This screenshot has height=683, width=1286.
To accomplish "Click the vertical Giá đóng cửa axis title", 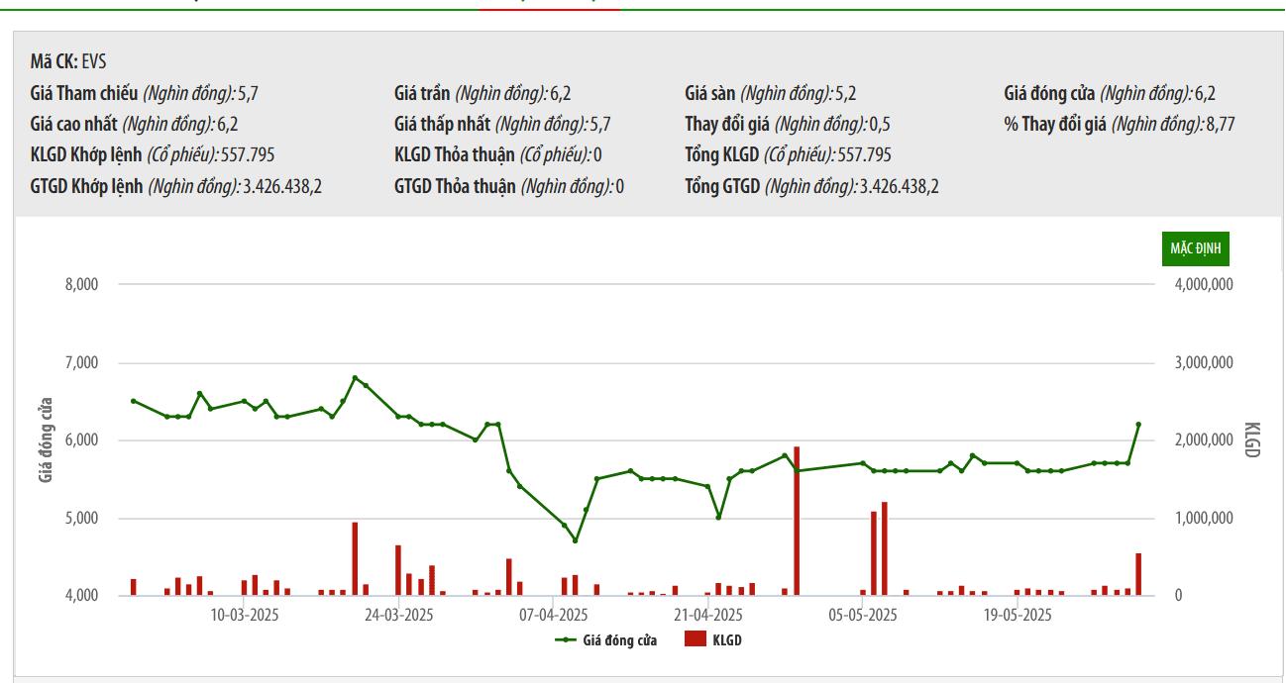I will pos(47,440).
